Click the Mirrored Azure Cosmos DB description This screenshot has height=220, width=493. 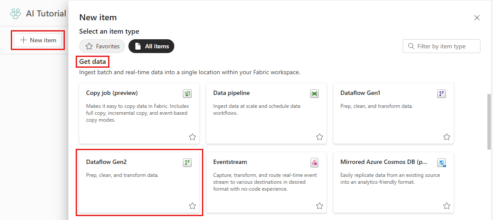(390, 179)
